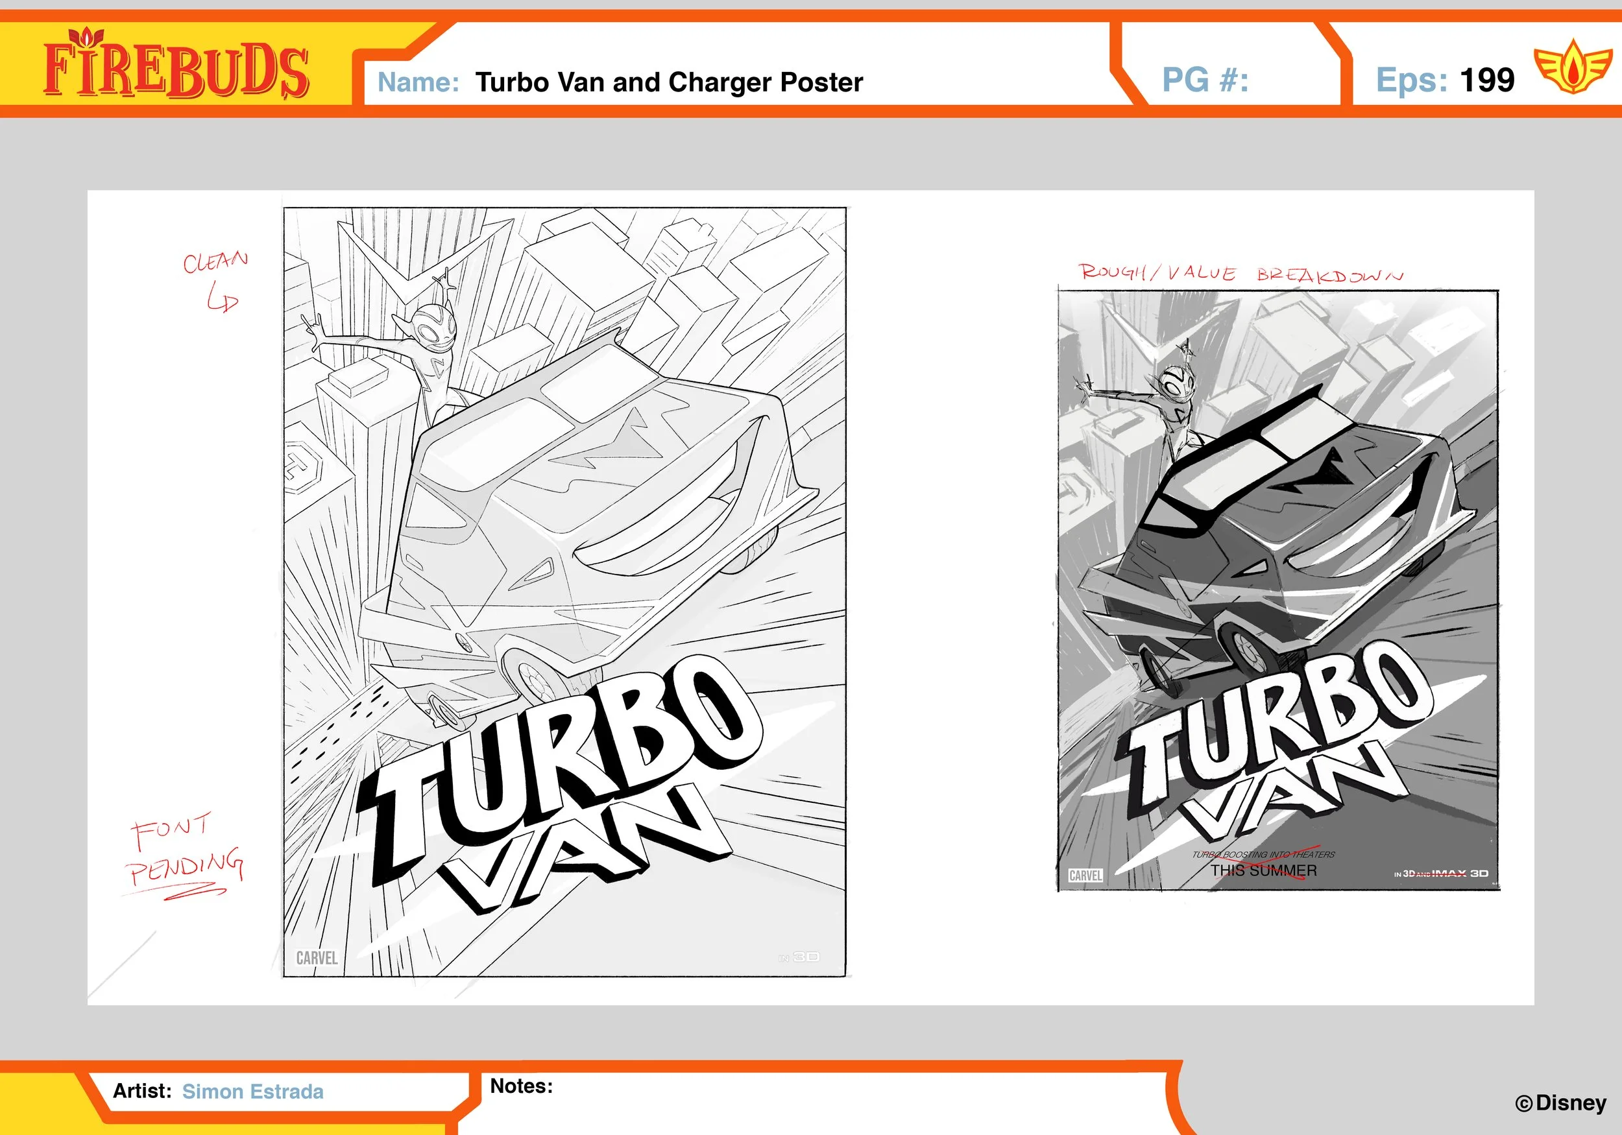The height and width of the screenshot is (1135, 1622).
Task: Click the '© Disney' copyright text
Action: pos(1560,1103)
